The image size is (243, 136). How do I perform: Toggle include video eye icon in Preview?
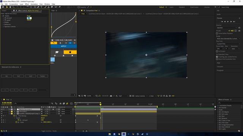tap(229, 31)
